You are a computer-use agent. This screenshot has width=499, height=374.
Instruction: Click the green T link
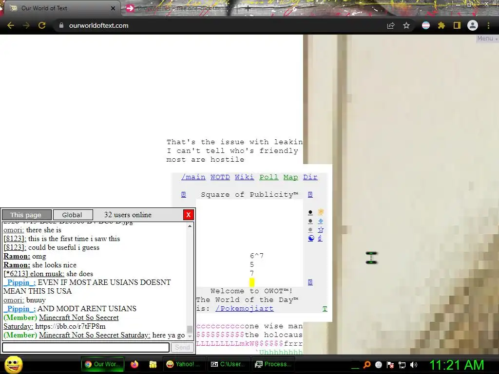click(x=325, y=308)
